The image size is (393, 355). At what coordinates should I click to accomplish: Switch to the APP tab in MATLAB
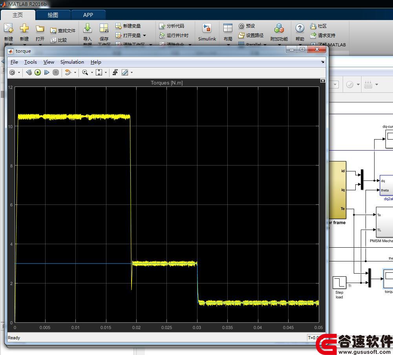(x=88, y=15)
